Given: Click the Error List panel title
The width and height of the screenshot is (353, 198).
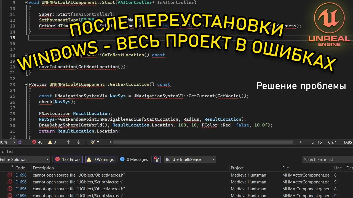Looking at the screenshot, I should point(6,152).
